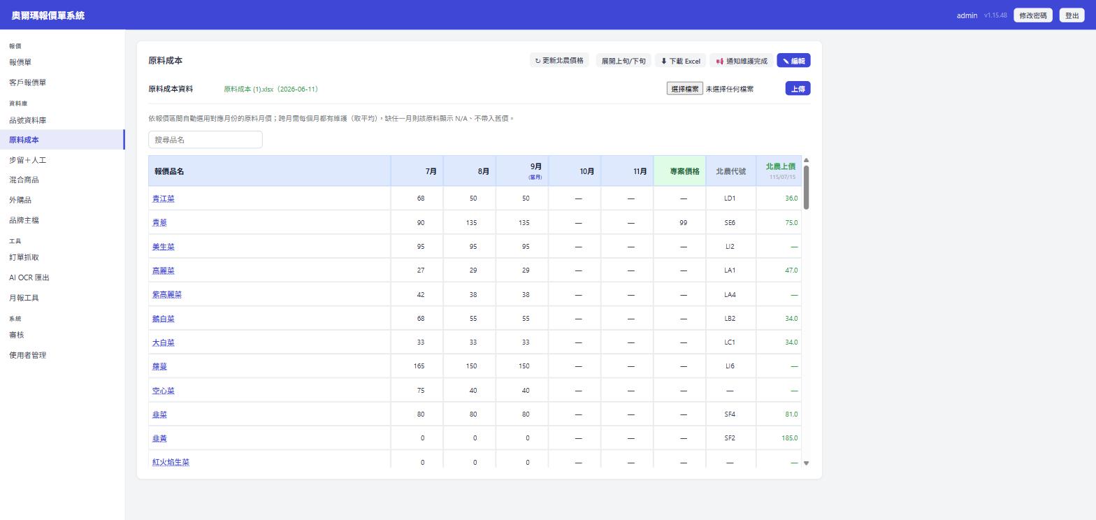
Task: Click 8月 value 38 in 紫高麗菜 row
Action: point(473,295)
